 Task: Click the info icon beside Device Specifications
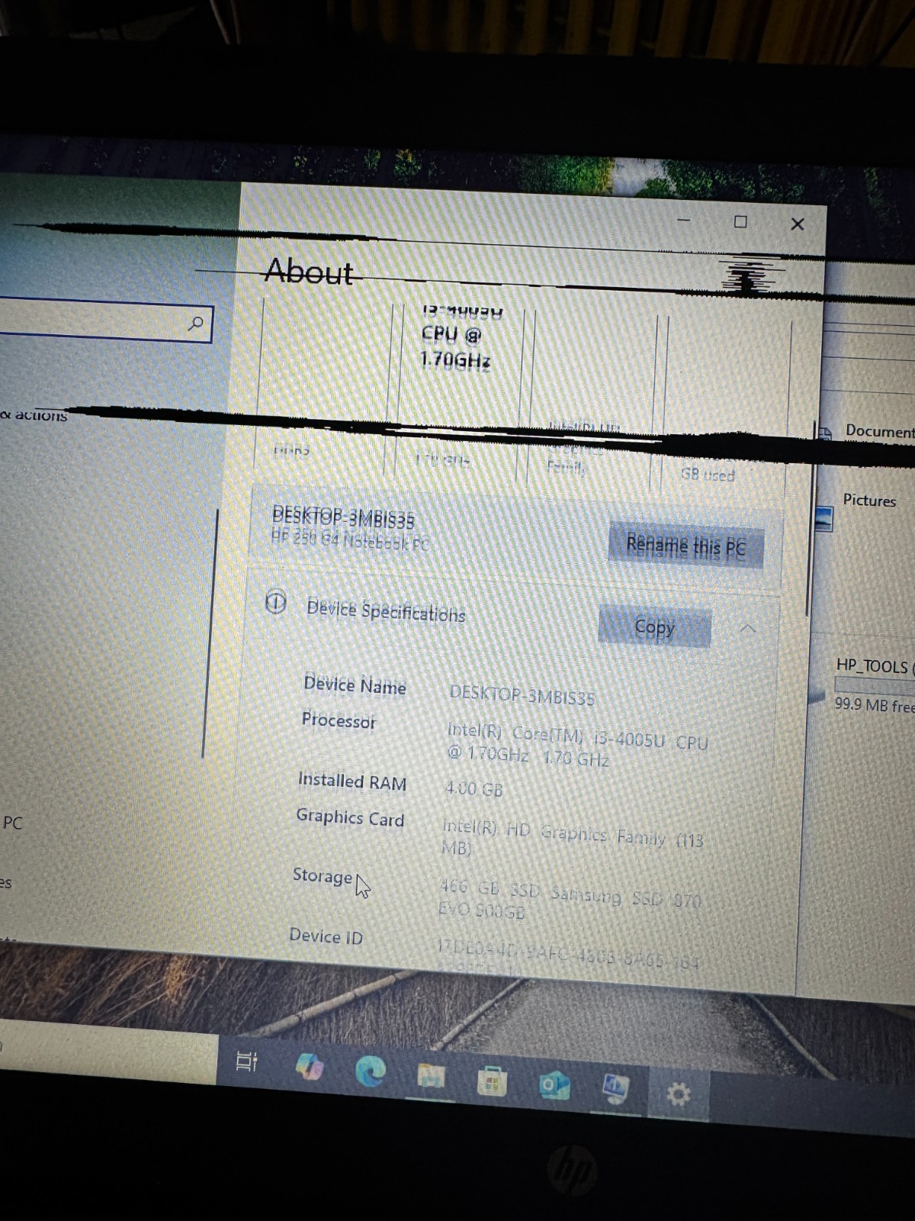click(x=275, y=603)
